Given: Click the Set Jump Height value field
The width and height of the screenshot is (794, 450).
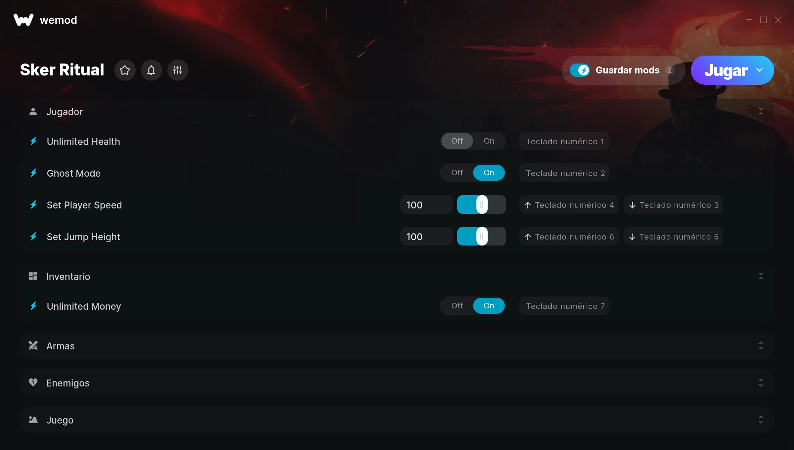Looking at the screenshot, I should 426,236.
